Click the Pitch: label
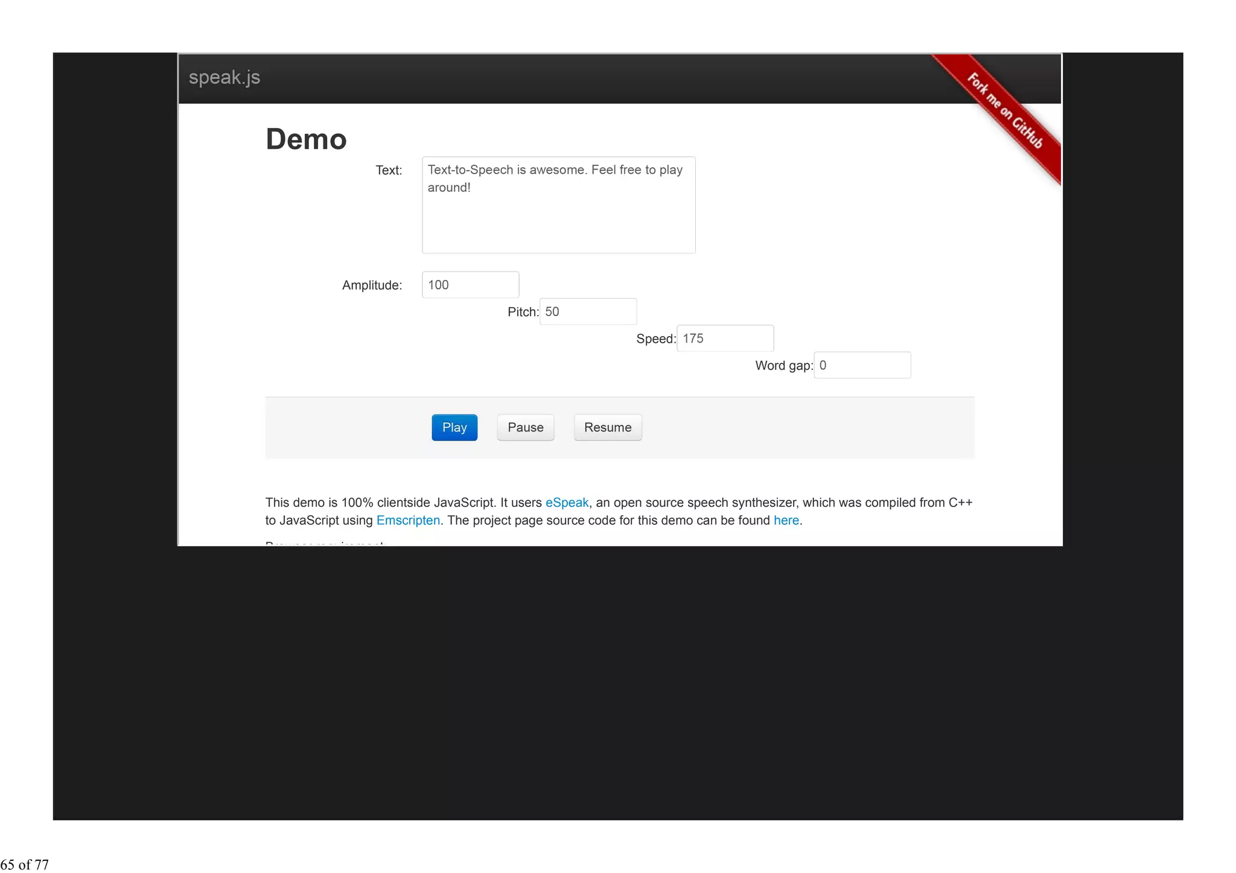 pos(523,312)
